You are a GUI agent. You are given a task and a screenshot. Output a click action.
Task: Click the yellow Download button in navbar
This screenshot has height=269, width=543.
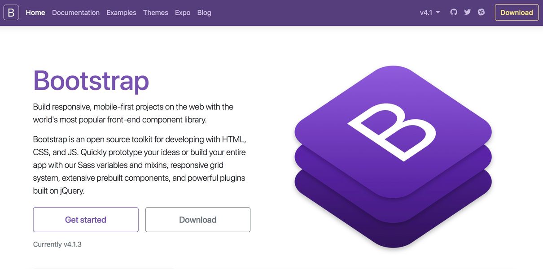(x=517, y=13)
